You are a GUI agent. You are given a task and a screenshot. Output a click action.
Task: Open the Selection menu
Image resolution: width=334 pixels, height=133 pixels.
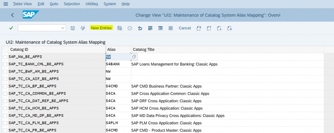coord(72,4)
